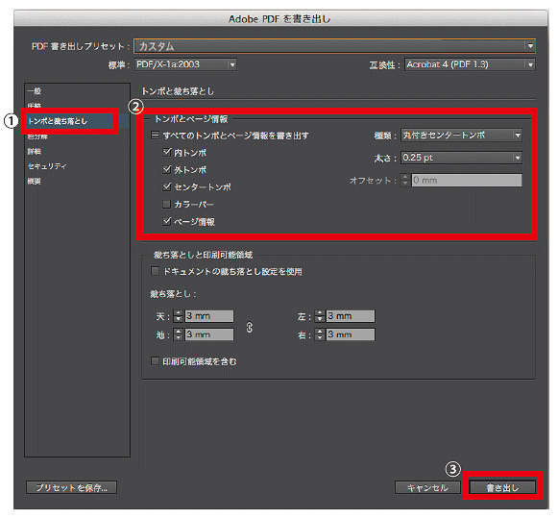
Task: Click the 右 bleed stepper arrows
Action: [x=320, y=334]
